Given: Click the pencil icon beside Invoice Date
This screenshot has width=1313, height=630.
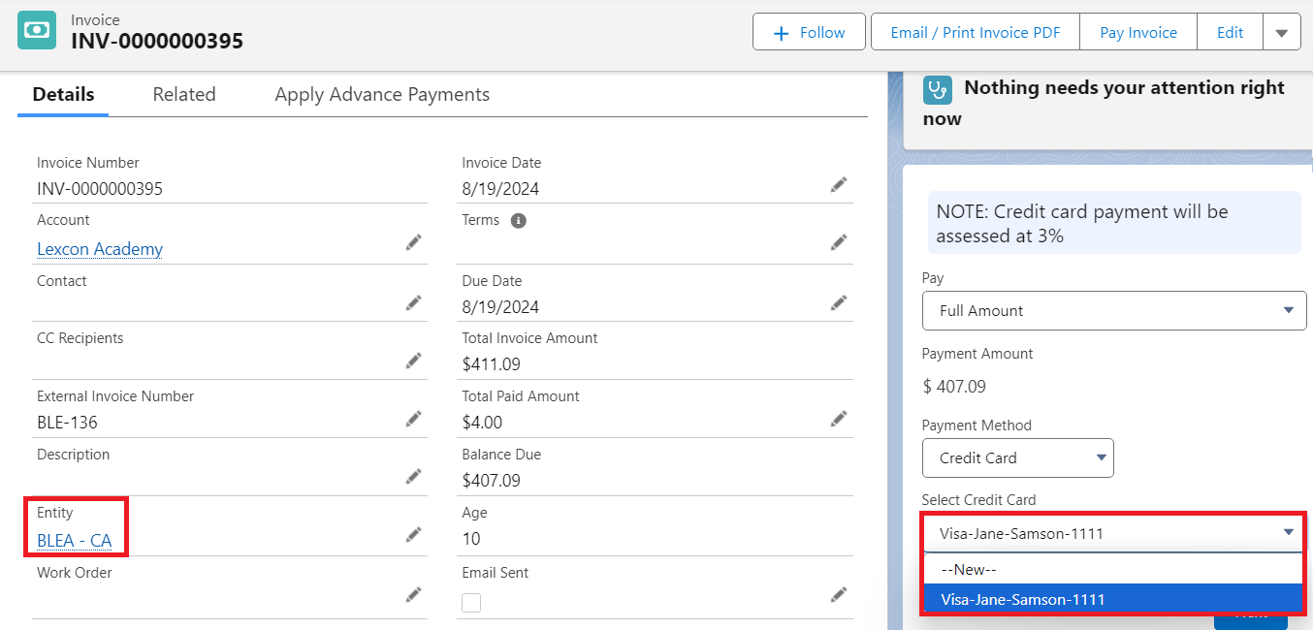Looking at the screenshot, I should coord(839,184).
